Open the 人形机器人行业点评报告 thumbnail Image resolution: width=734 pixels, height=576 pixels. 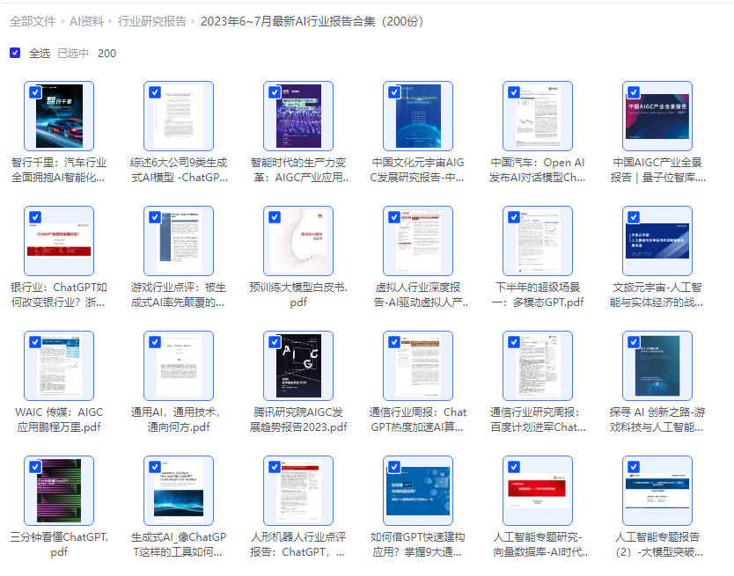pyautogui.click(x=298, y=491)
